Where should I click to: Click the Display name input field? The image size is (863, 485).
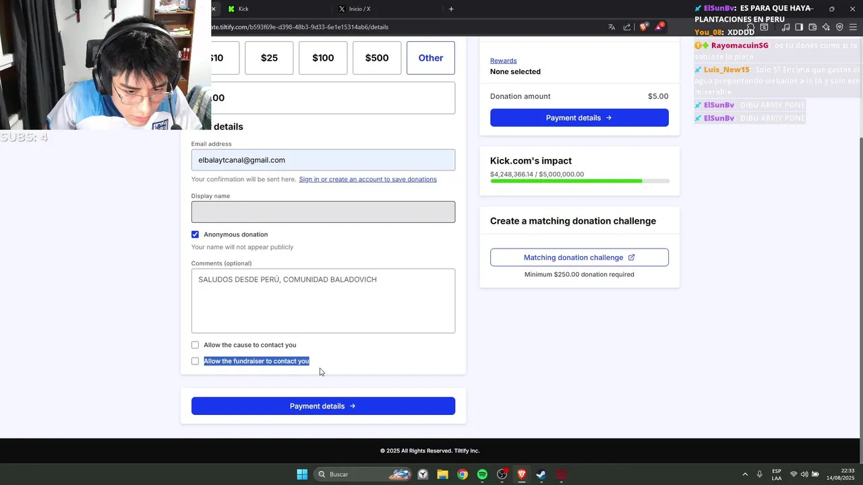pos(323,212)
